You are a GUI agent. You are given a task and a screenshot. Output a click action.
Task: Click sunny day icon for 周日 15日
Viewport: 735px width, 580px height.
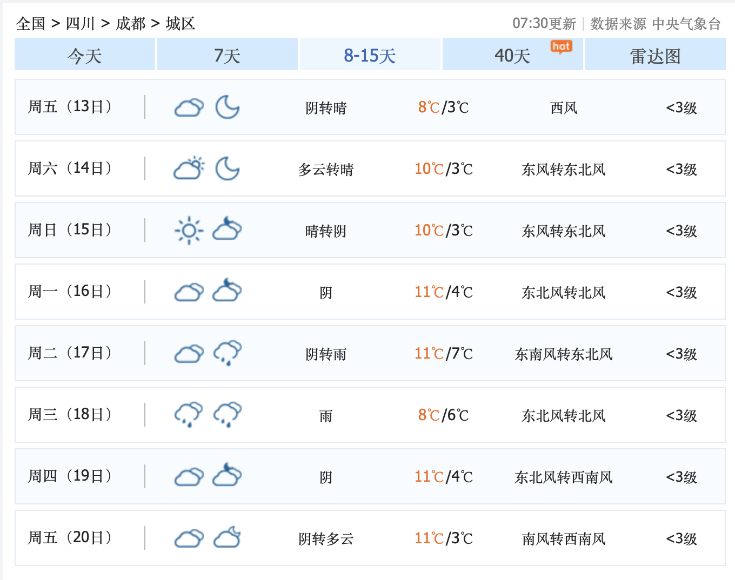click(189, 231)
